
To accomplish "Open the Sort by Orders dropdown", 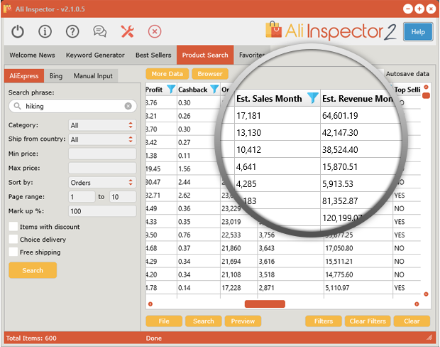I will pos(102,183).
